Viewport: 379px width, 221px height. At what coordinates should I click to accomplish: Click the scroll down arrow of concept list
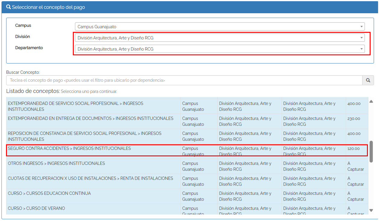[371, 210]
